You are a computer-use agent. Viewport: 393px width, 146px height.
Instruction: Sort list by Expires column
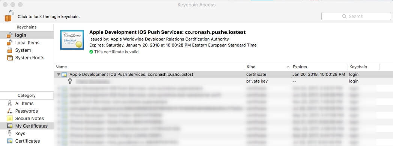[x=319, y=67]
